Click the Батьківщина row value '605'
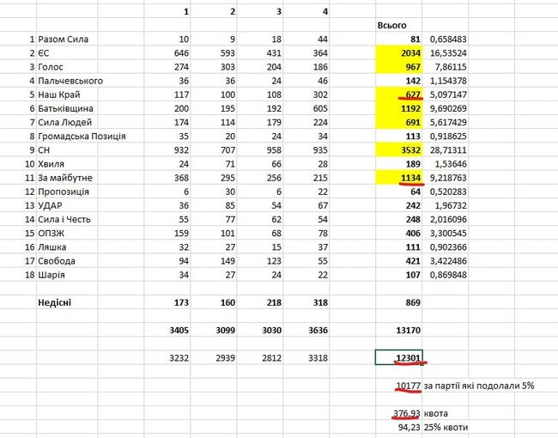The image size is (558, 438). coord(320,108)
